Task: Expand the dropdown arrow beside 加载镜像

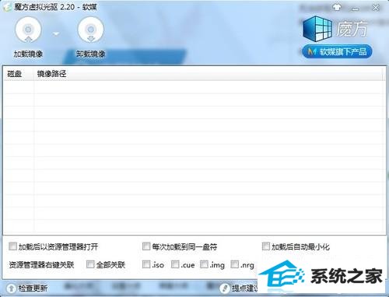Action: click(56, 33)
